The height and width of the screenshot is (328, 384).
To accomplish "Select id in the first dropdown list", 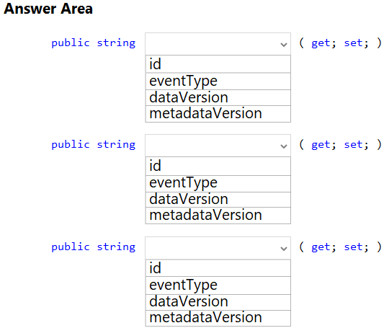I will tap(218, 64).
